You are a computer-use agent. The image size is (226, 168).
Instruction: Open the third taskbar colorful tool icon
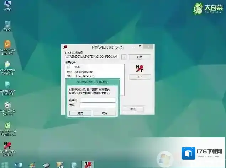coord(32,165)
